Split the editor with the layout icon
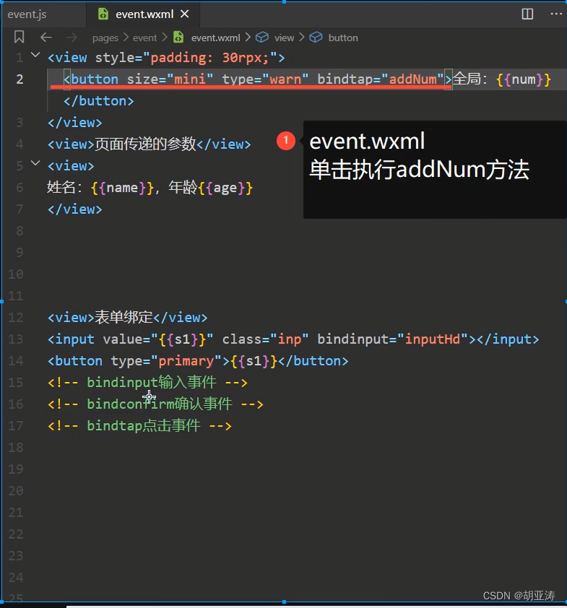Viewport: 567px width, 608px height. pyautogui.click(x=527, y=14)
